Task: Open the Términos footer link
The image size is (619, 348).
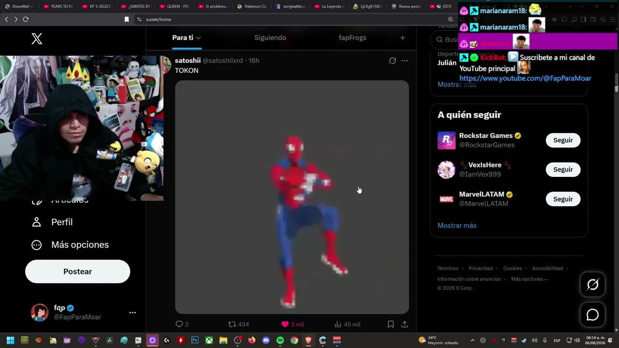Action: point(448,268)
